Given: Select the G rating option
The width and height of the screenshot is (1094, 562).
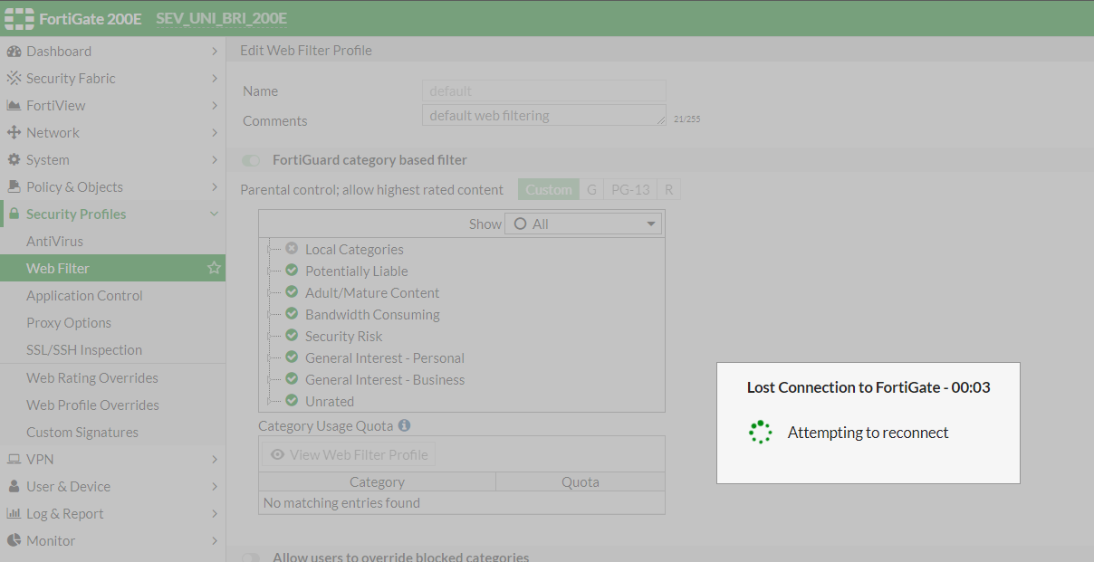Looking at the screenshot, I should tap(591, 189).
